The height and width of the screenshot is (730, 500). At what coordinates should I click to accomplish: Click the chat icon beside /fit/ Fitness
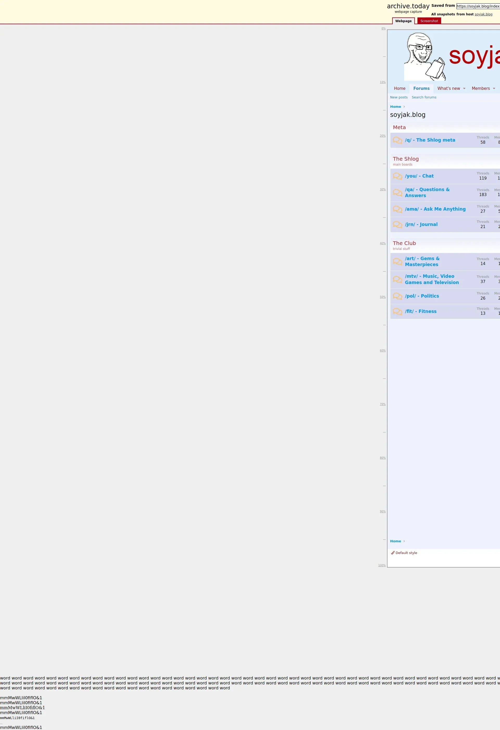click(397, 312)
